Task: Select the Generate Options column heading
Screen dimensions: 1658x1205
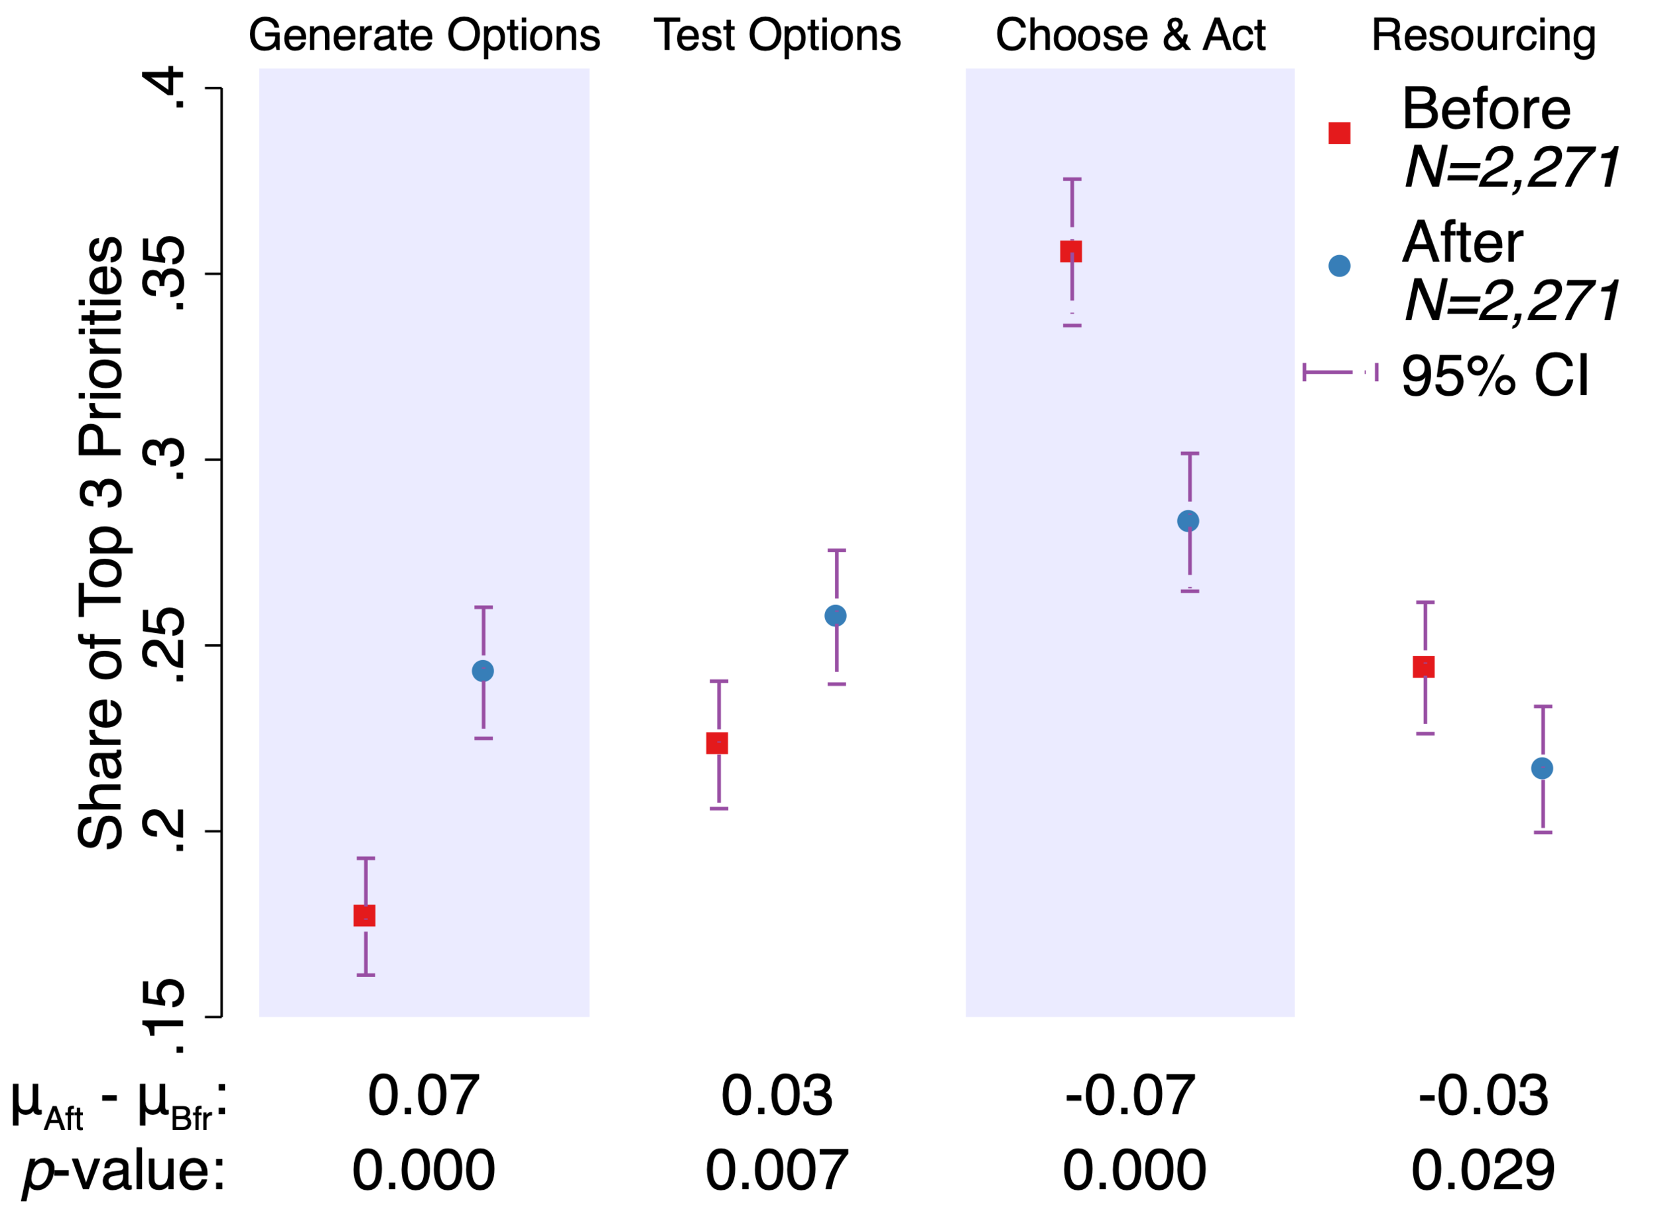Action: click(424, 35)
